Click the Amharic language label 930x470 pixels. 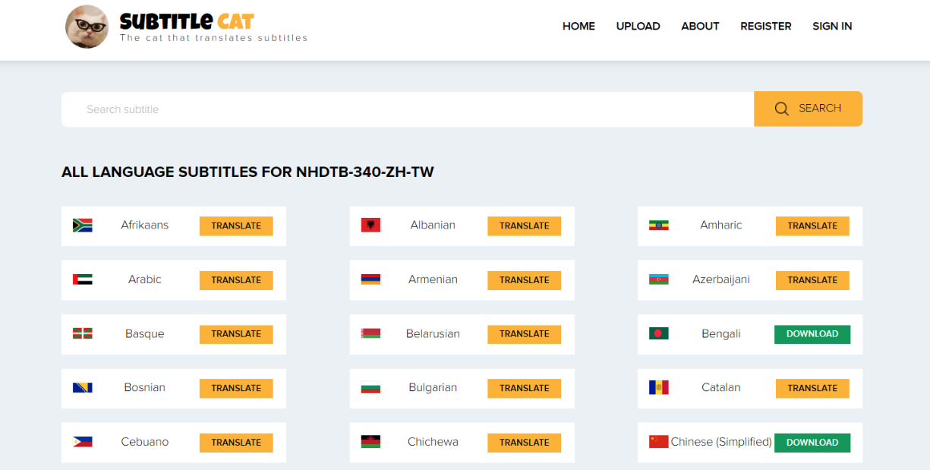pos(721,226)
